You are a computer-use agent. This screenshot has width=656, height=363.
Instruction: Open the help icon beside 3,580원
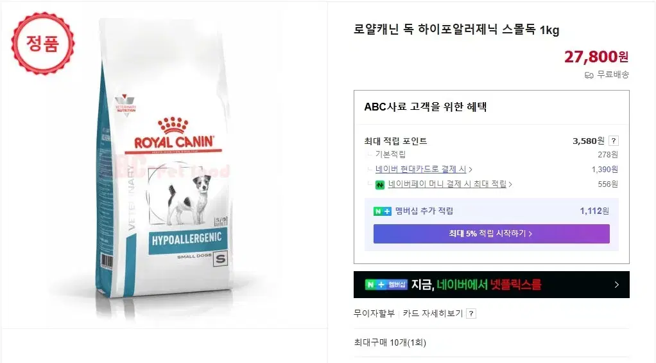click(x=614, y=141)
